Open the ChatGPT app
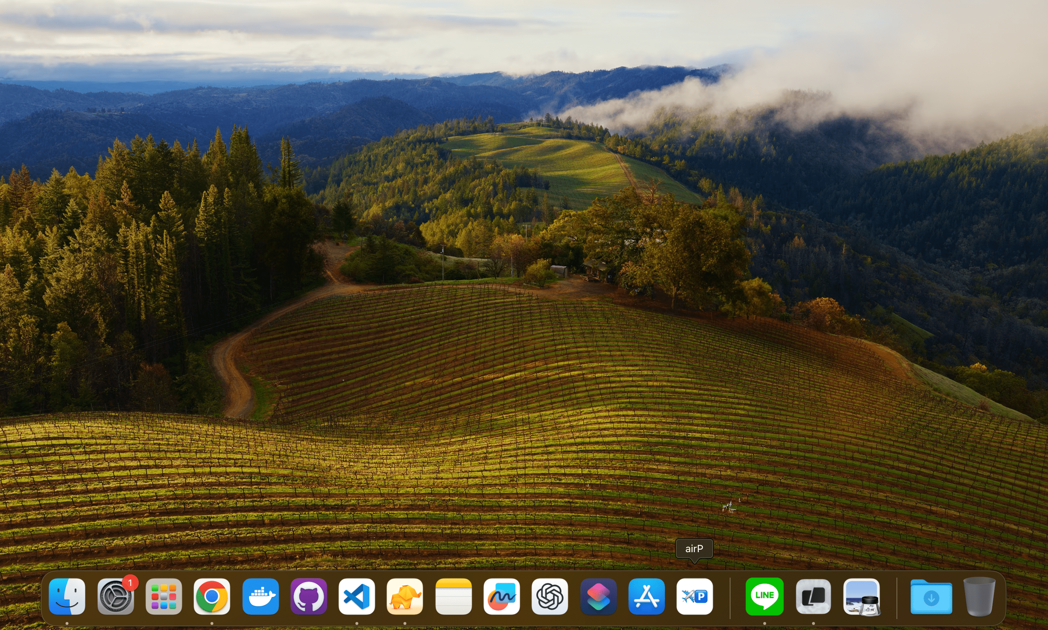 549,597
